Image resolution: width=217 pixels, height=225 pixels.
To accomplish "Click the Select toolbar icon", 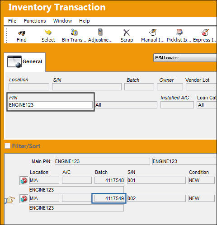I will (x=48, y=32).
